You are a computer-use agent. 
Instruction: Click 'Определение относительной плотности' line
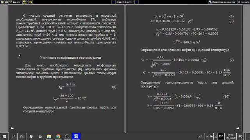pyautogui.click(x=70, y=107)
